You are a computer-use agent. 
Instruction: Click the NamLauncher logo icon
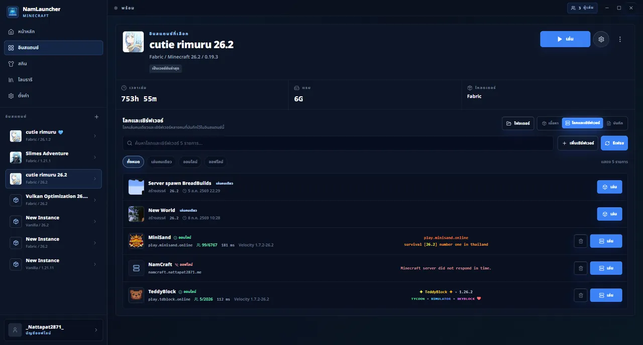(13, 12)
